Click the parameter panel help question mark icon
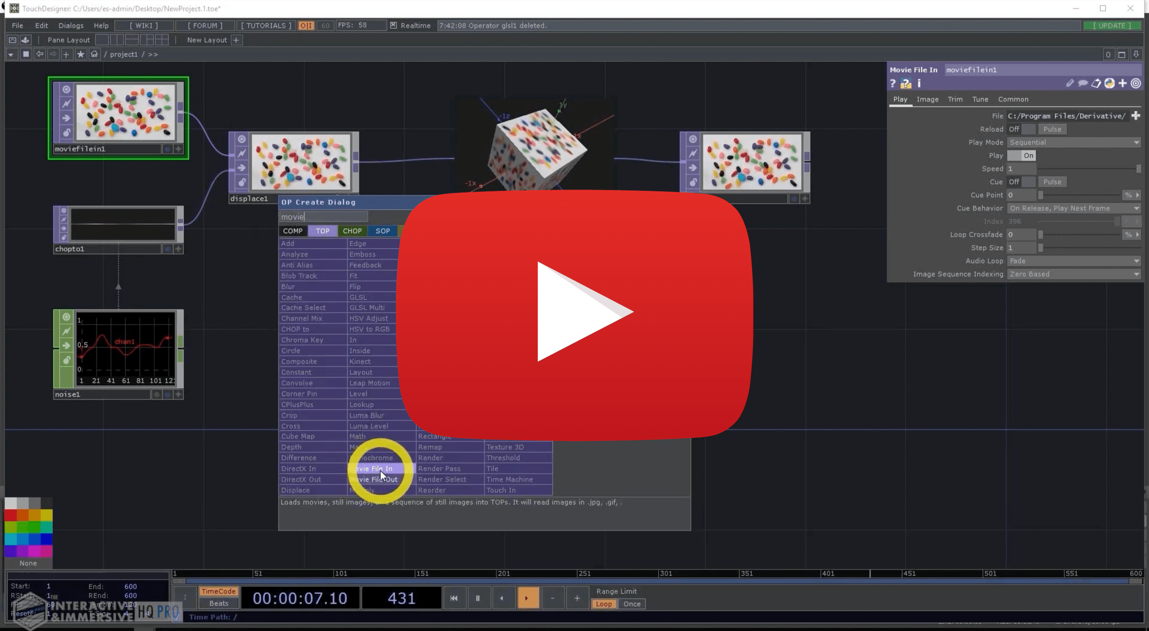The width and height of the screenshot is (1149, 631). point(892,83)
